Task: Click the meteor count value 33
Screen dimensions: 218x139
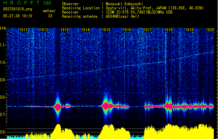Action: click(x=50, y=16)
